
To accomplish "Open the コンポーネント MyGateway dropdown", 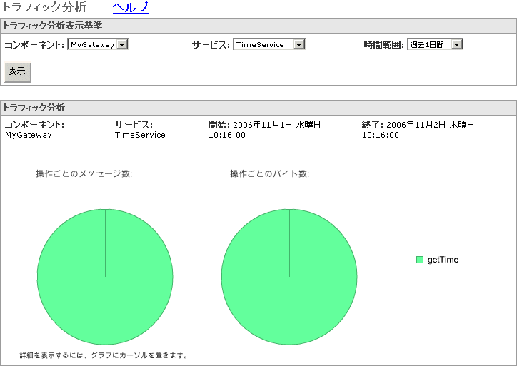I will [x=98, y=44].
